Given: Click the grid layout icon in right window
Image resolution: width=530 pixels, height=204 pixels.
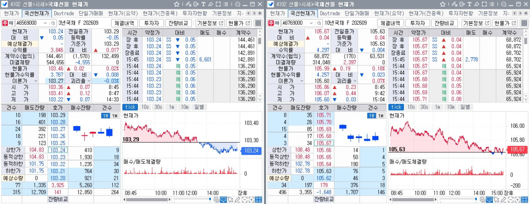Looking at the screenshot, I should (524, 23).
